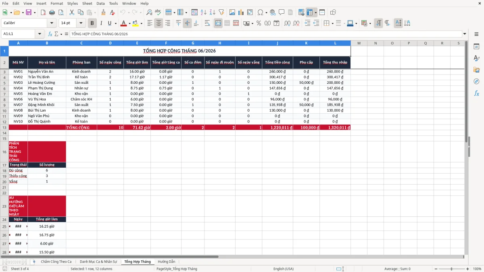Select column M header
484x272 pixels.
[359, 43]
